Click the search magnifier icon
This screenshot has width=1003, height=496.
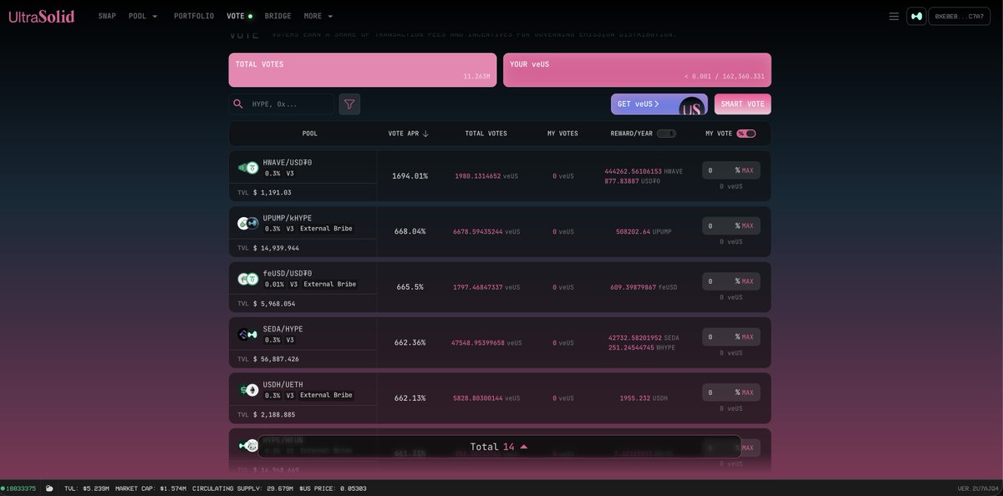pyautogui.click(x=238, y=104)
